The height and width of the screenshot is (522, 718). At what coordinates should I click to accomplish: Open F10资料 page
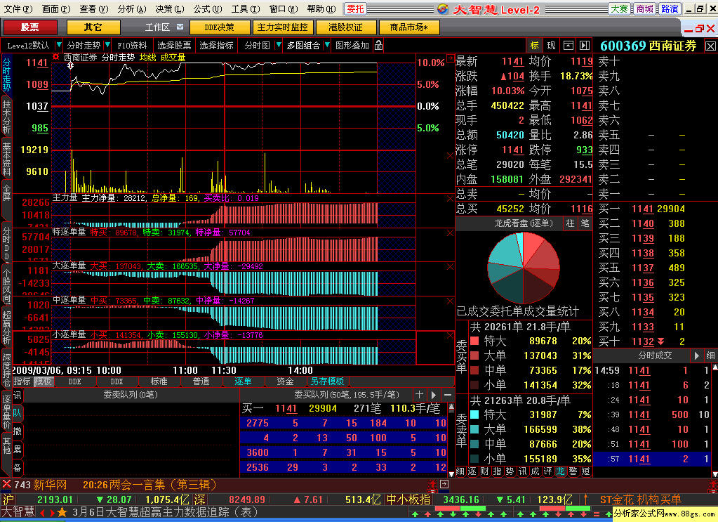point(132,46)
